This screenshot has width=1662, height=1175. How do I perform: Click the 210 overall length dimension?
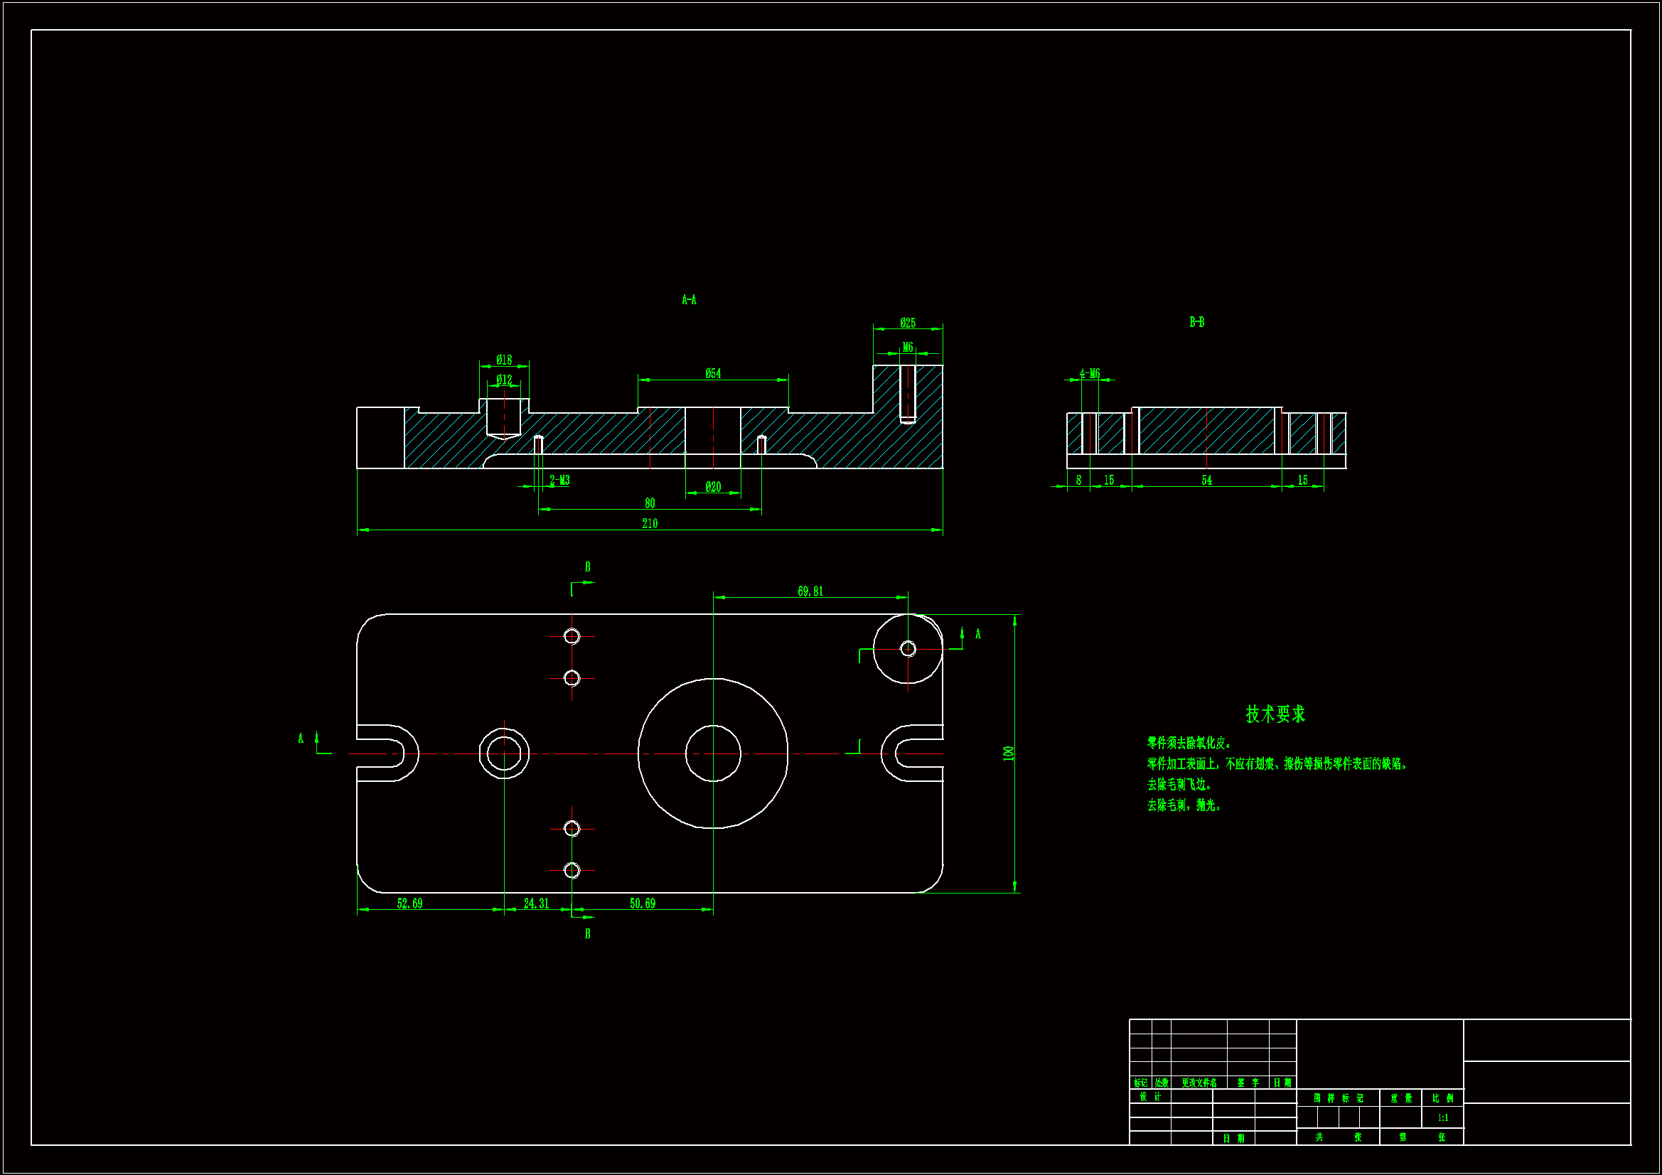[649, 523]
